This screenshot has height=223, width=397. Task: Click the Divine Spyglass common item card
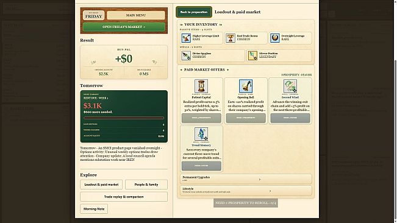[x=212, y=55]
